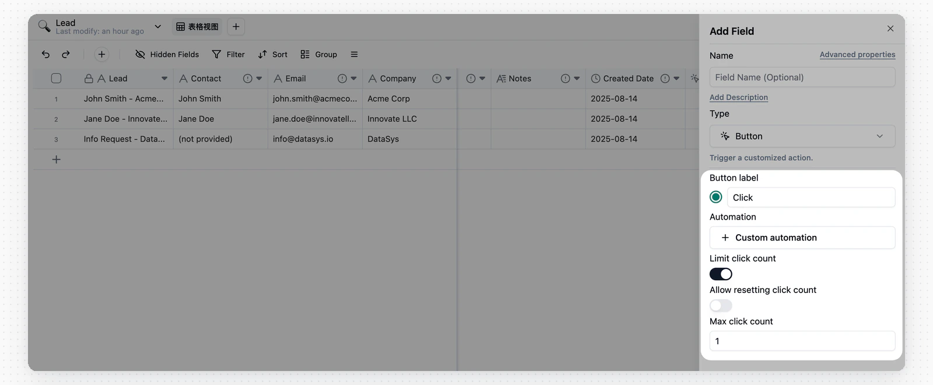The width and height of the screenshot is (933, 385).
Task: Open Advanced properties link
Action: coord(857,55)
